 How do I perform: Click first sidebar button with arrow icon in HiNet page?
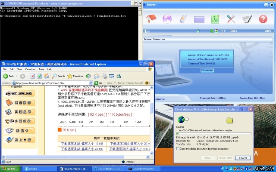(19, 93)
